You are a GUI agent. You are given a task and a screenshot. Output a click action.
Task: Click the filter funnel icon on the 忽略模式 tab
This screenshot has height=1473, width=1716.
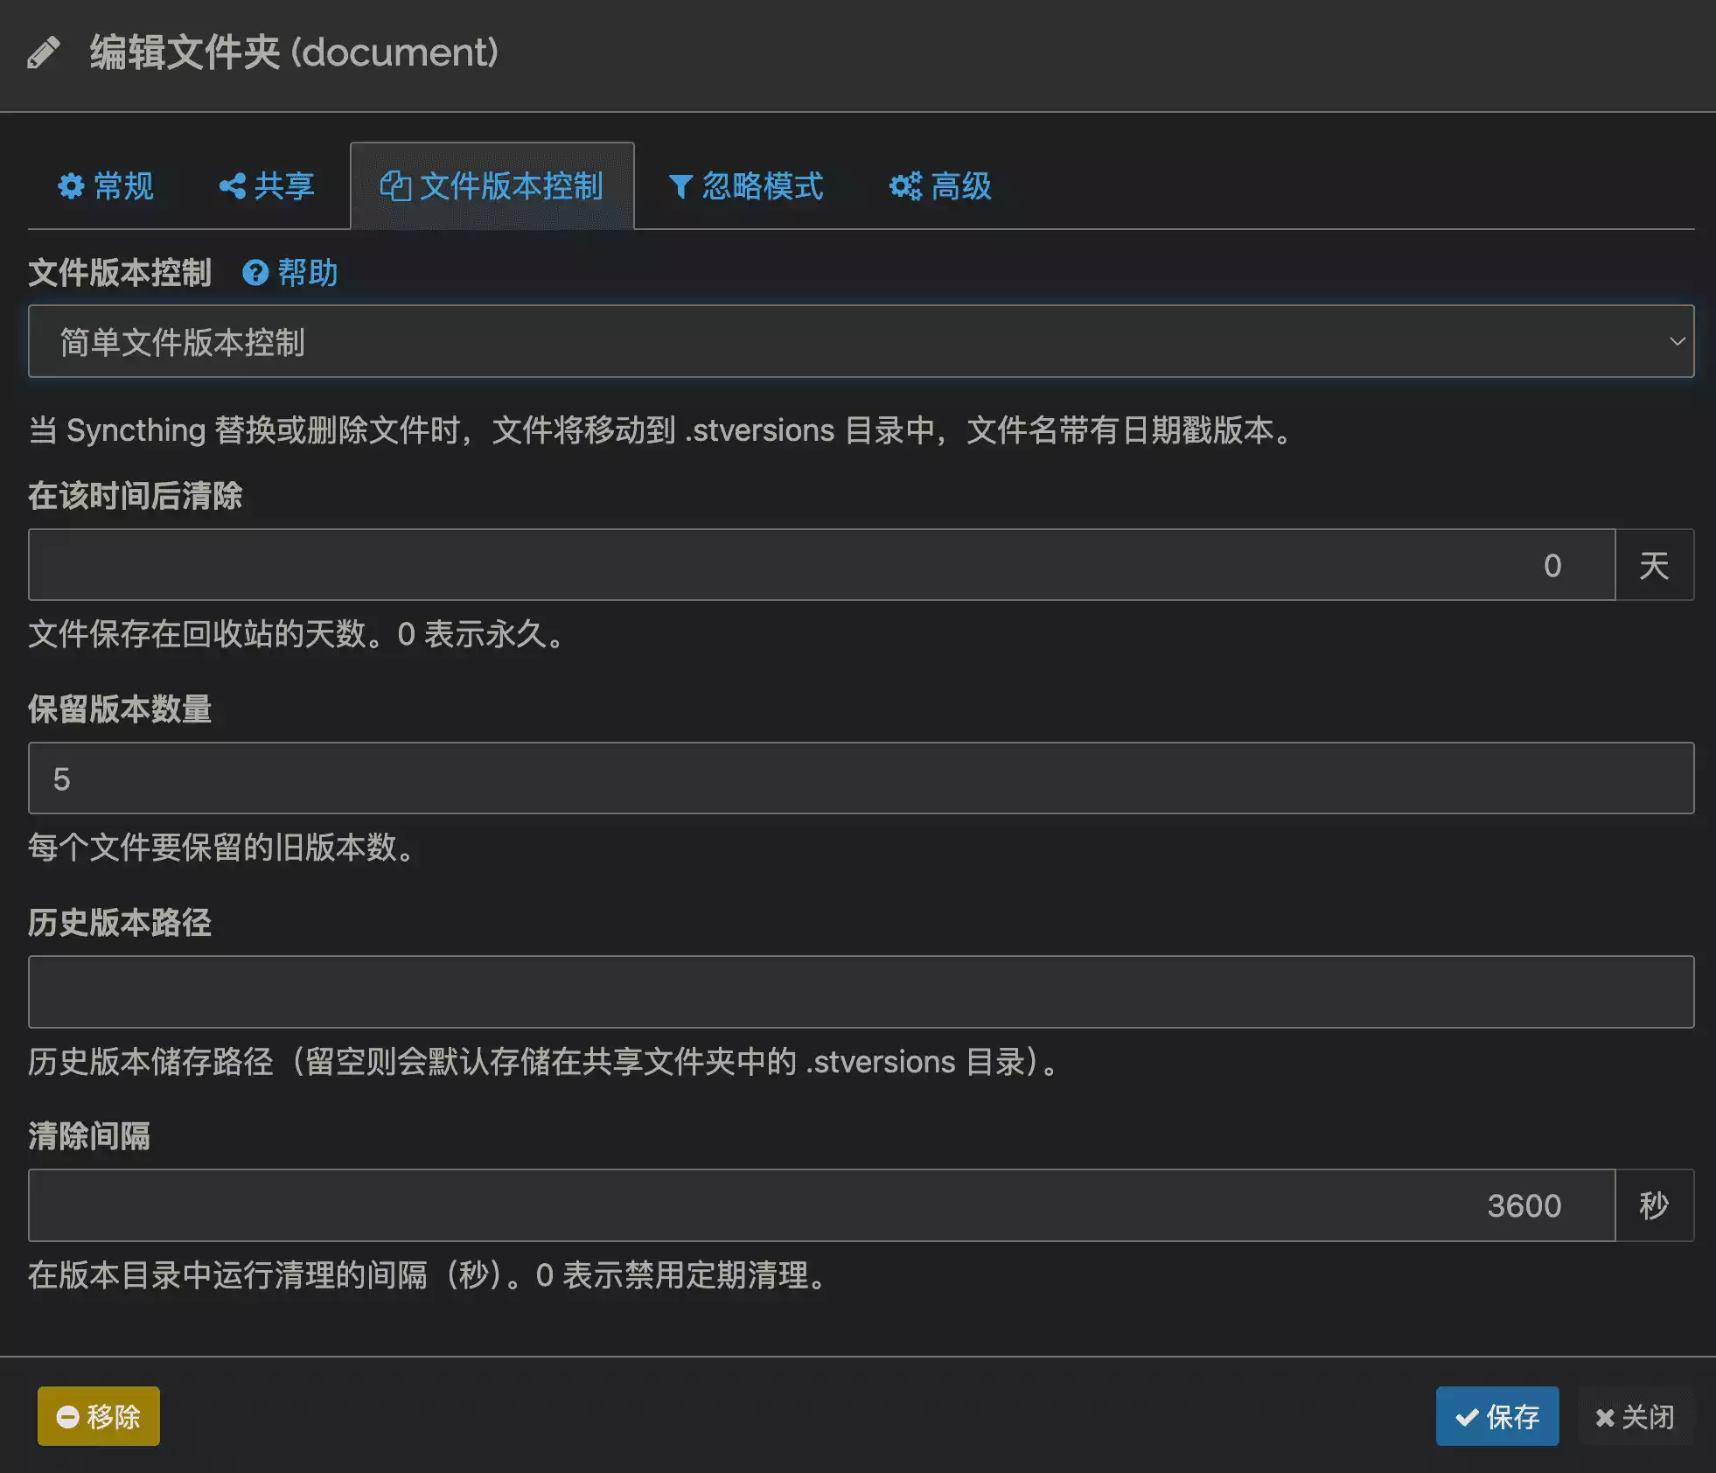(x=680, y=185)
